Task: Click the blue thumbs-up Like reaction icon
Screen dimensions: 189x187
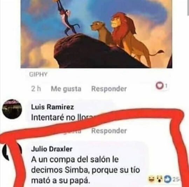Action: (168, 179)
